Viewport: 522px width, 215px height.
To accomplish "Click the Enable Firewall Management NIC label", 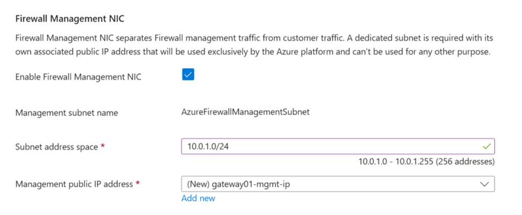I will [78, 76].
